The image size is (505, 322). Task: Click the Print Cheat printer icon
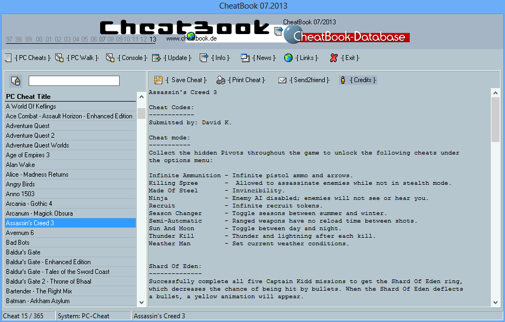pyautogui.click(x=221, y=80)
